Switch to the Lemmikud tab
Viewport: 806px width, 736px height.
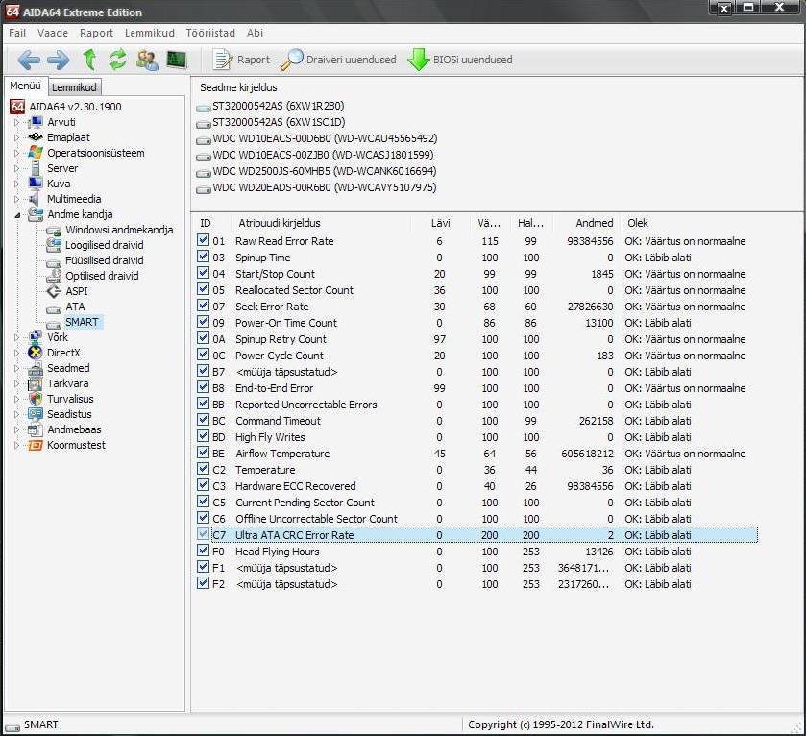coord(74,87)
